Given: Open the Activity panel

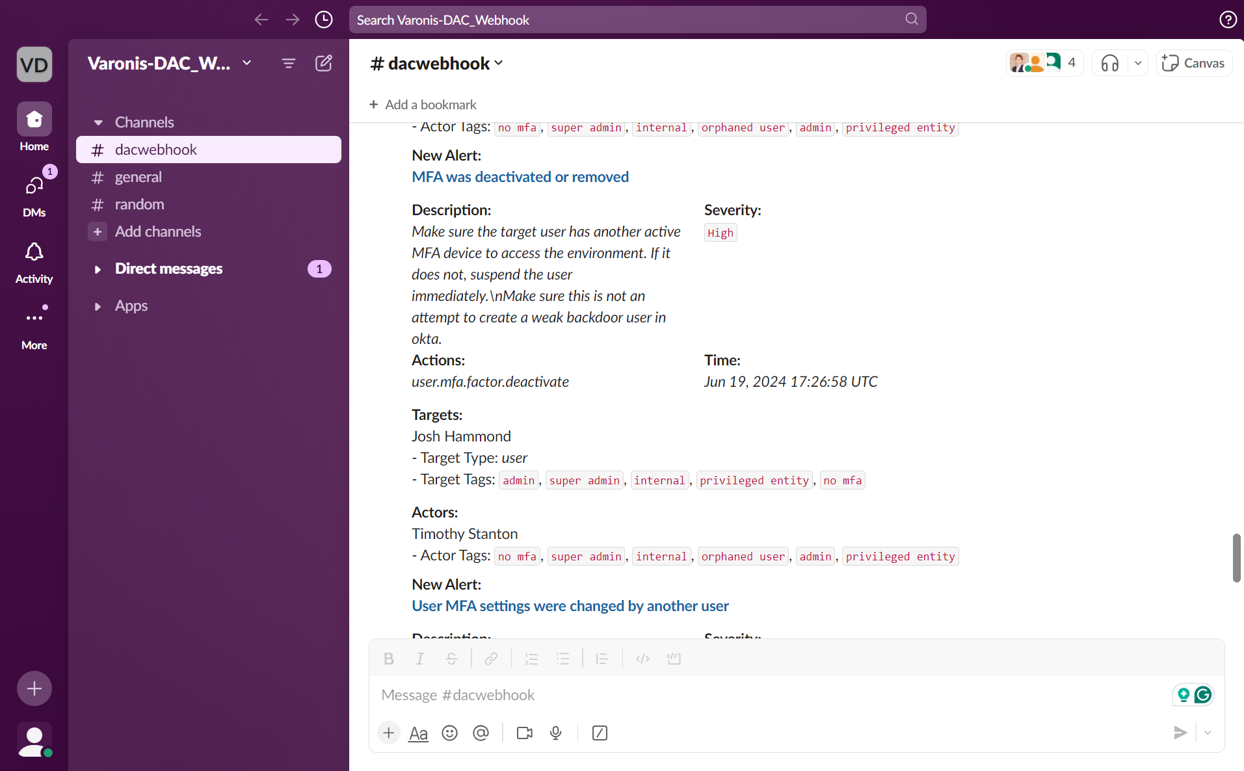Looking at the screenshot, I should point(33,261).
